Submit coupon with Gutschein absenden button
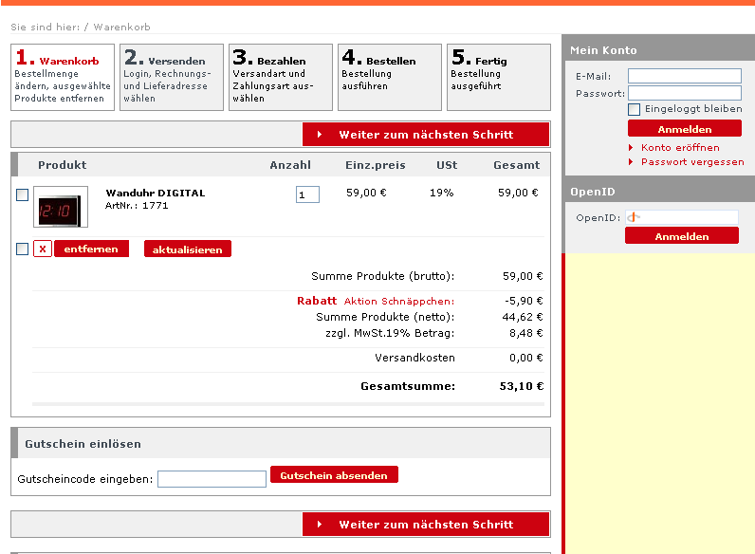755x554 pixels. pyautogui.click(x=334, y=474)
